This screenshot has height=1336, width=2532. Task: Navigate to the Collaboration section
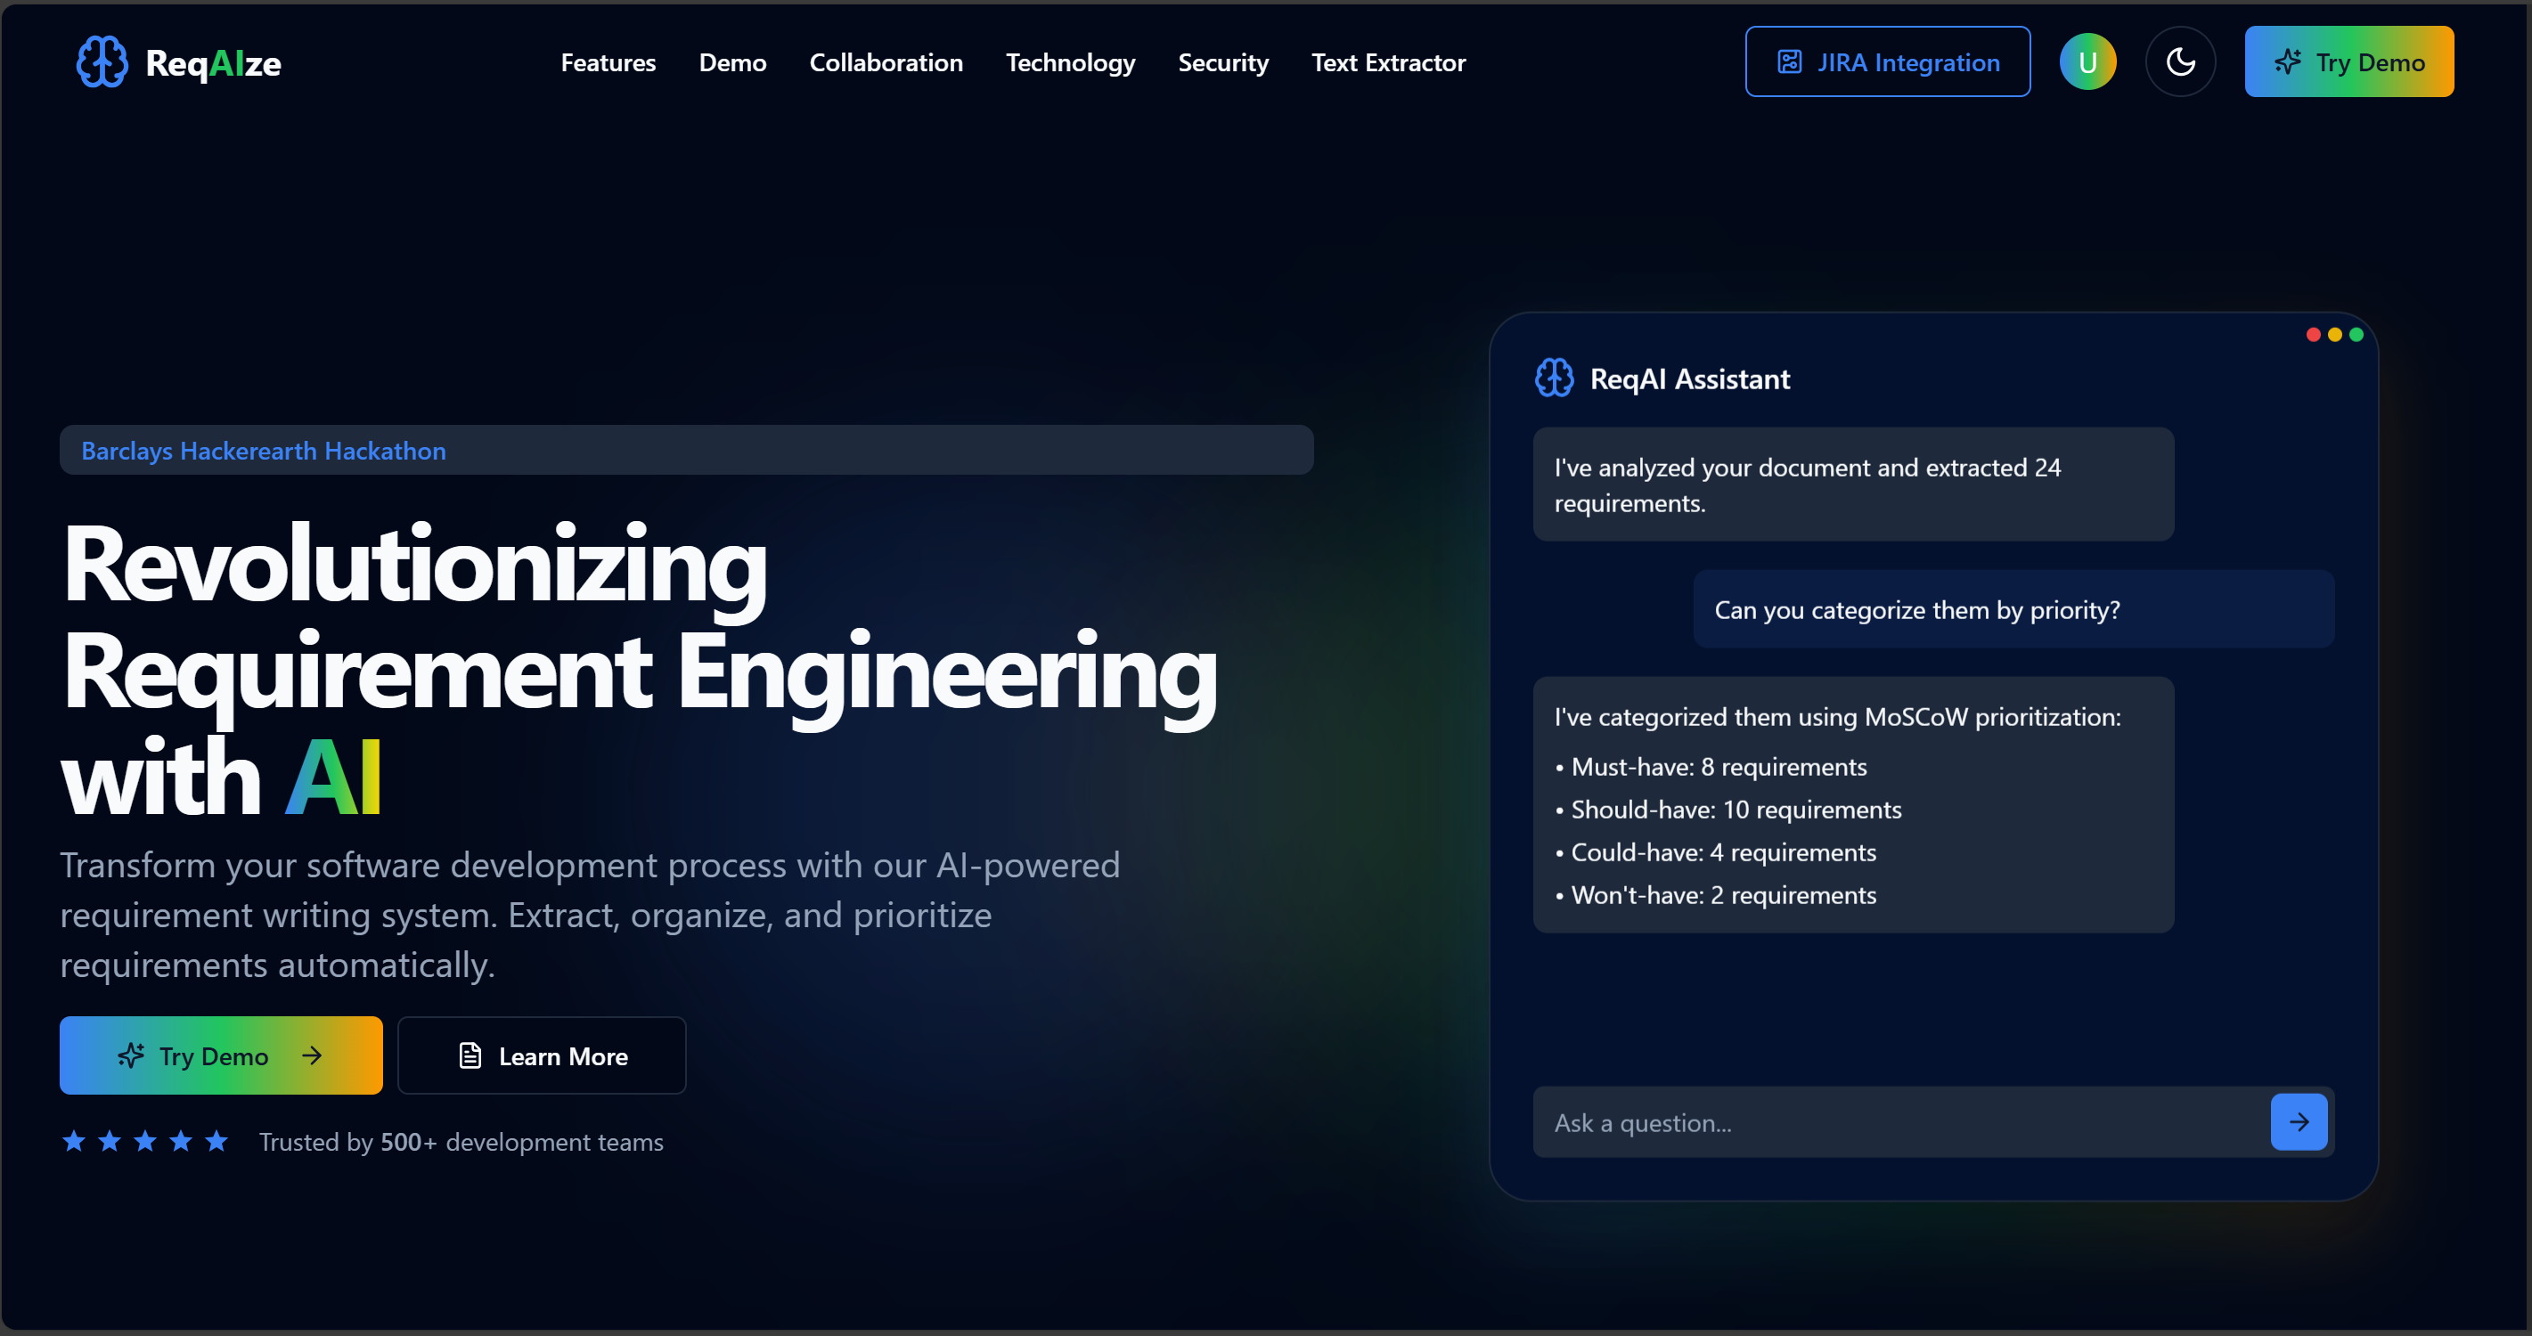pos(886,63)
